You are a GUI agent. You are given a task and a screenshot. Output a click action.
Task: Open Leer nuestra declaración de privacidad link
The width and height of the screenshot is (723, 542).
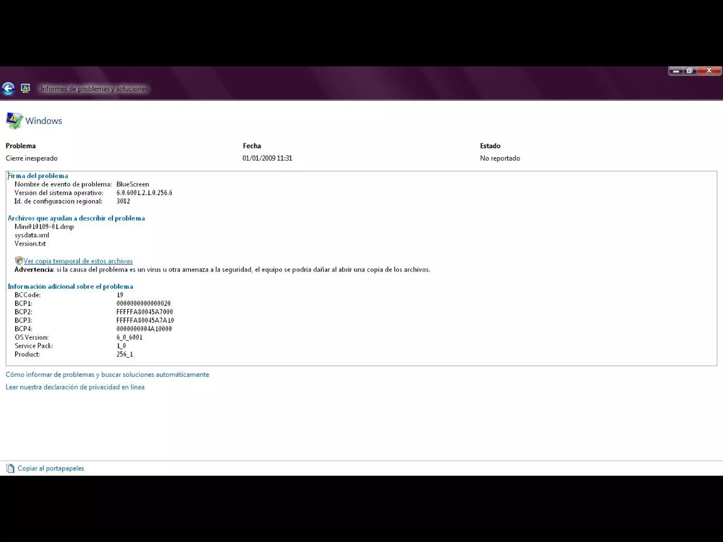[x=75, y=387]
